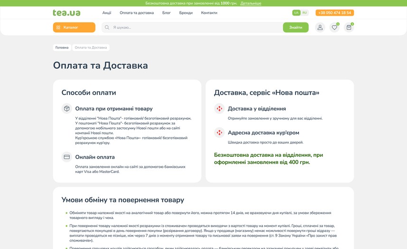Switch language to UA
Screen dimensions: 407x249
point(296,13)
